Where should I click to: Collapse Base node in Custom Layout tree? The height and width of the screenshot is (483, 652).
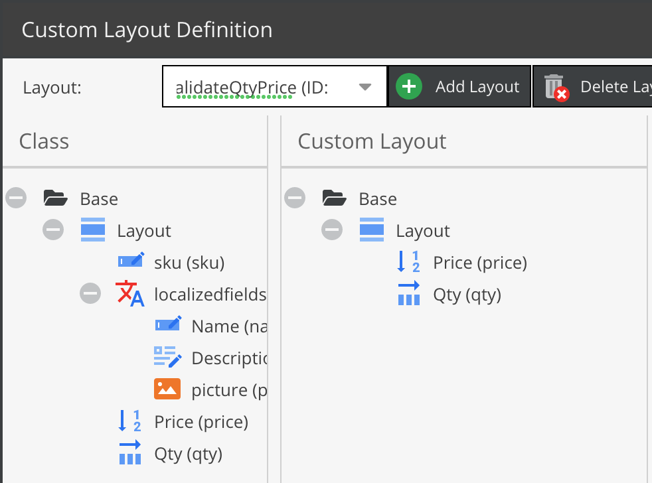pyautogui.click(x=295, y=198)
